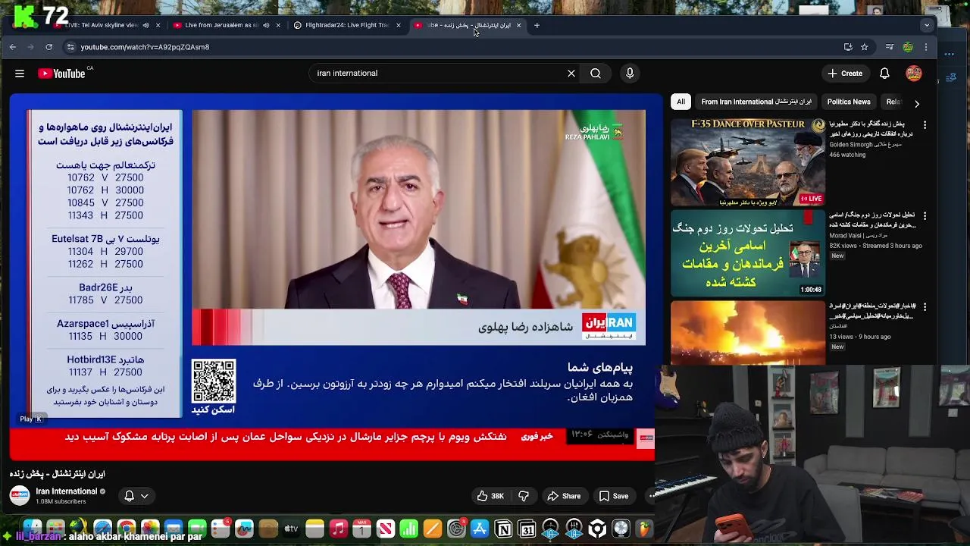This screenshot has height=546, width=970.
Task: View site information icon in address bar
Action: tap(70, 47)
